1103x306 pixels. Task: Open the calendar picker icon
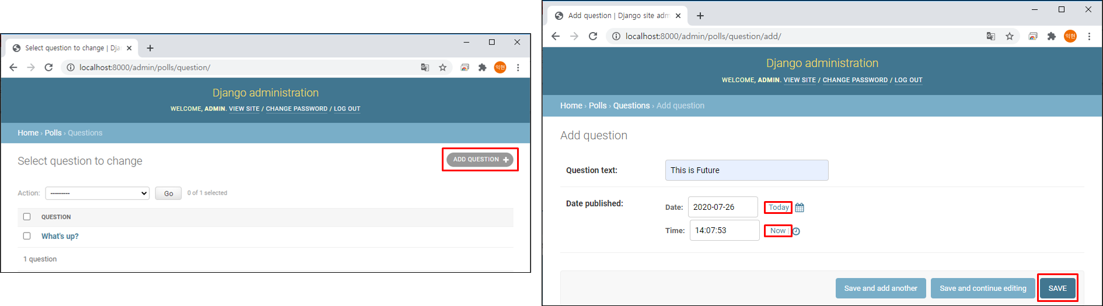click(x=800, y=207)
